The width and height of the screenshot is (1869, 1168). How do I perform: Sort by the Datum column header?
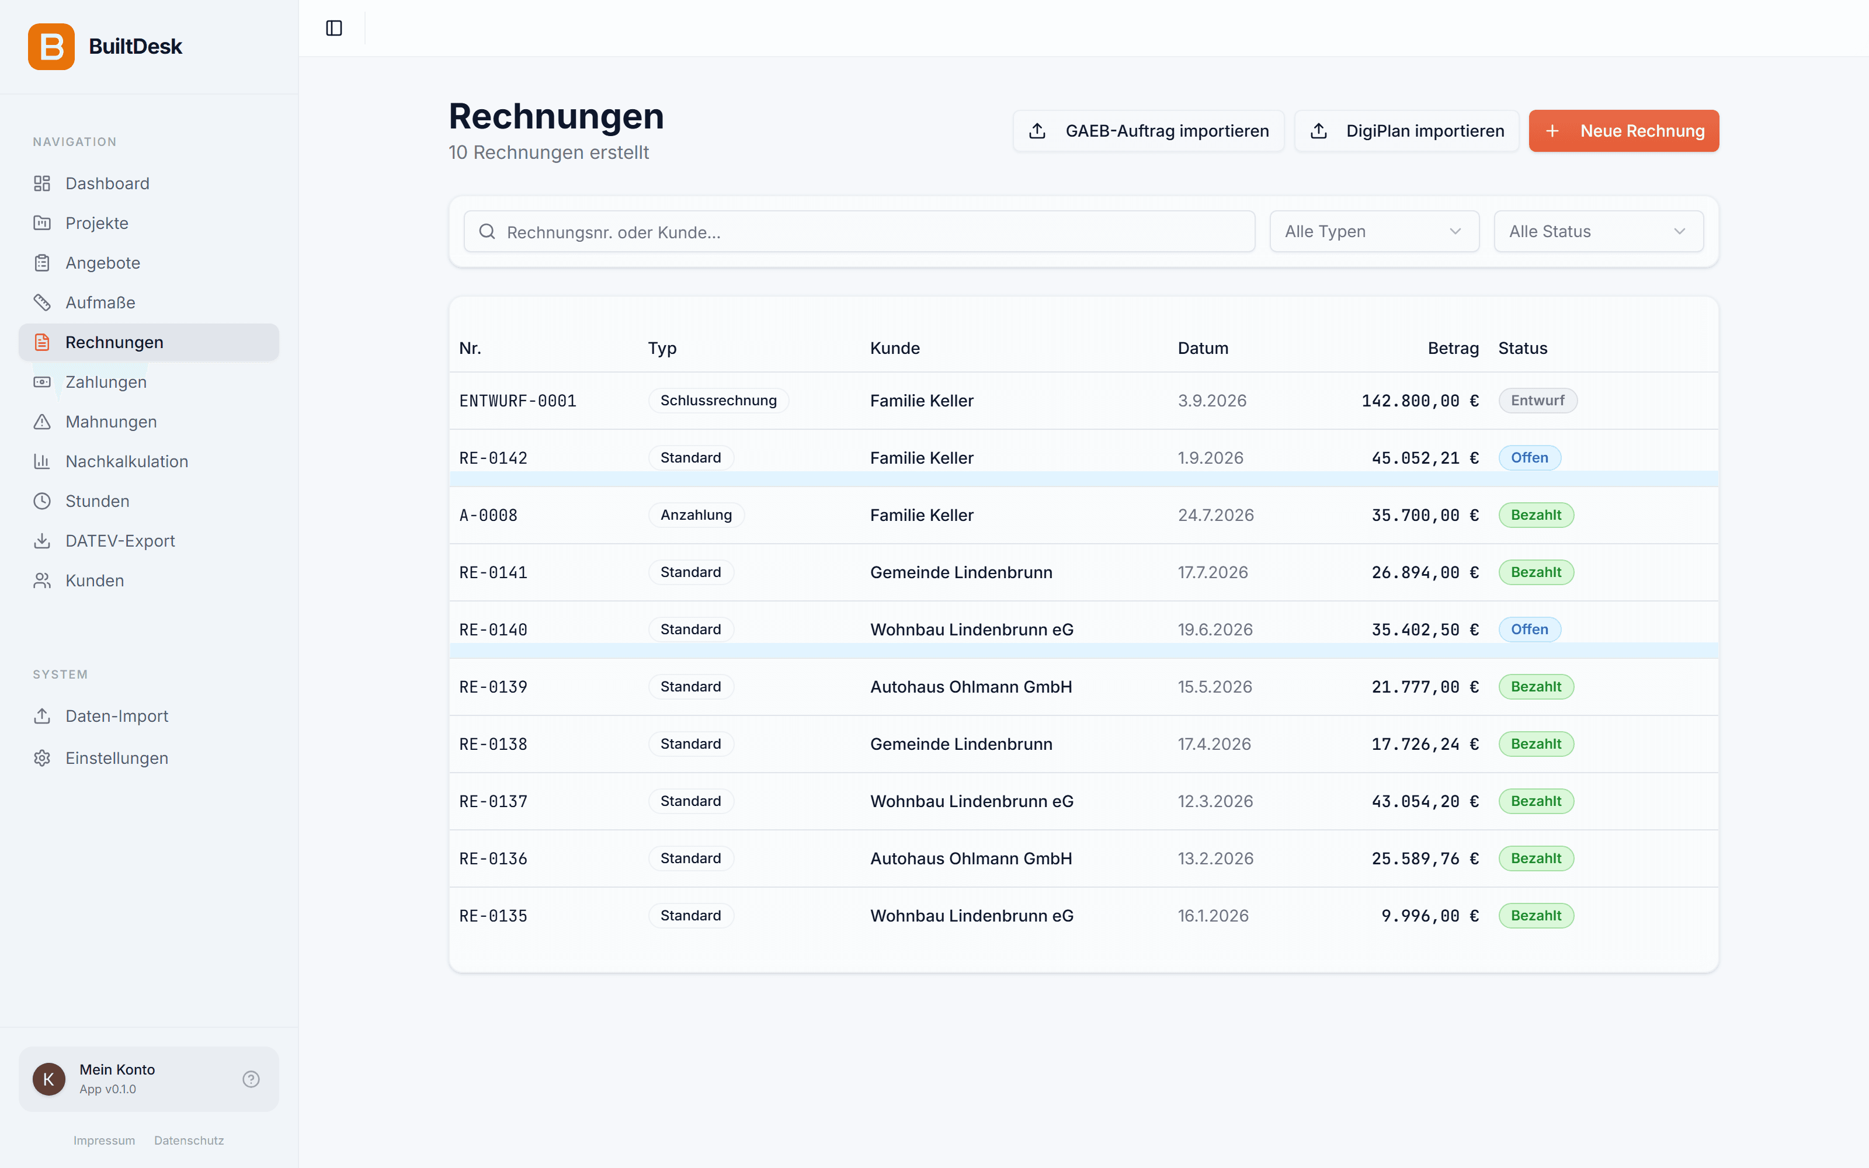tap(1203, 349)
